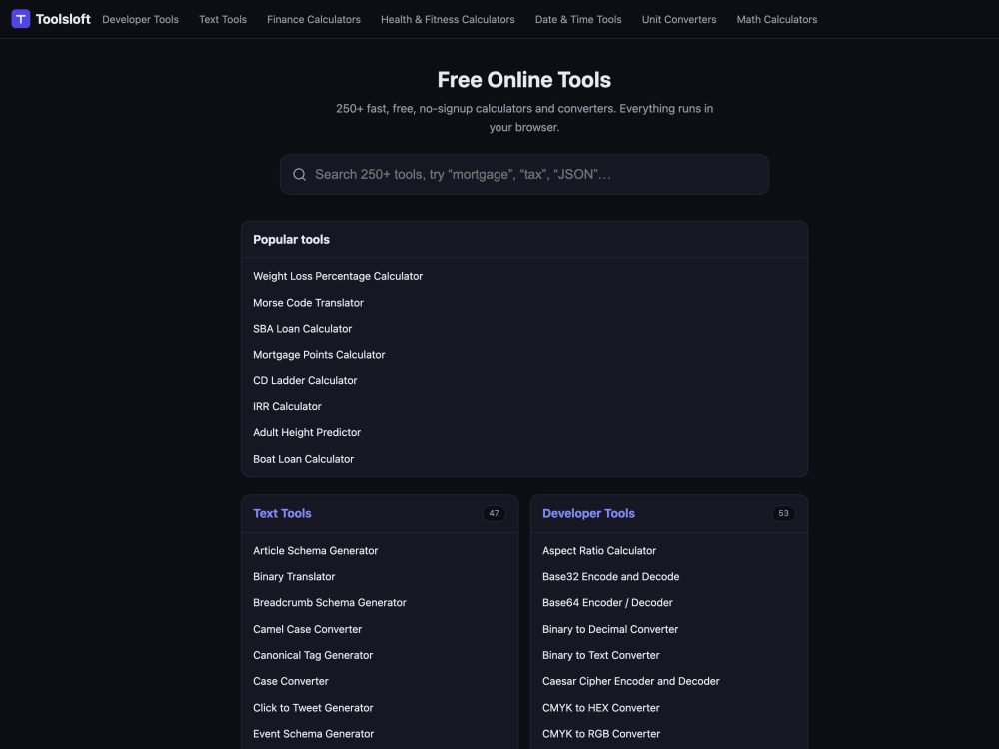This screenshot has height=749, width=999.
Task: Focus the Search 250+ tools field
Action: tap(524, 175)
